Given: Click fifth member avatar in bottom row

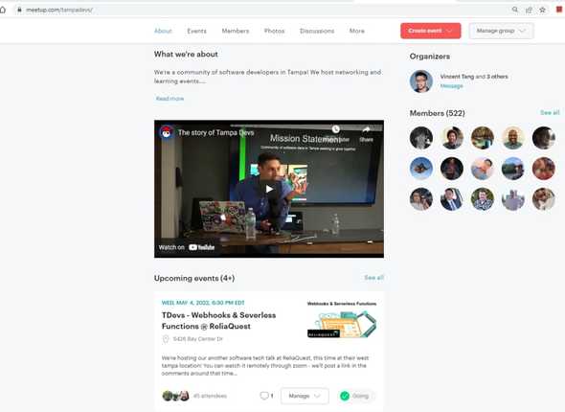Looking at the screenshot, I should pos(543,199).
